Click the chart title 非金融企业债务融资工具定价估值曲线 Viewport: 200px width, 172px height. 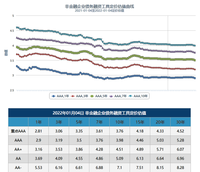(99, 6)
